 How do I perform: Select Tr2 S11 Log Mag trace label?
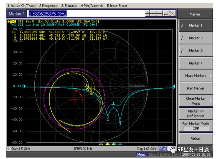click(54, 25)
